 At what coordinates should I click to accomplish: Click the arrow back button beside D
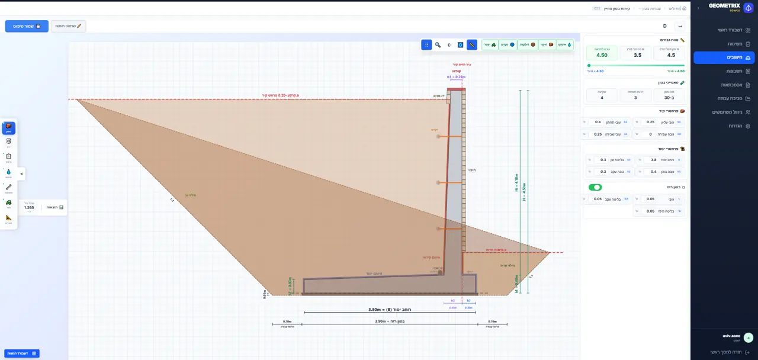tap(680, 26)
